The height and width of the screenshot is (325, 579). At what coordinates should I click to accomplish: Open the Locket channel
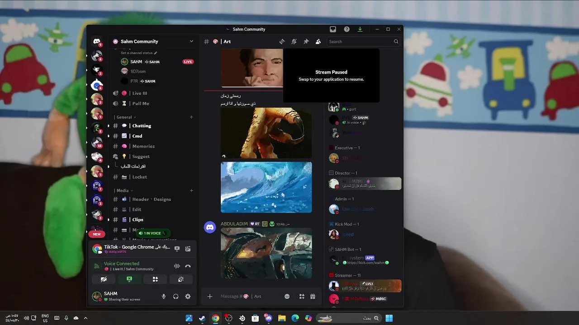(153, 177)
